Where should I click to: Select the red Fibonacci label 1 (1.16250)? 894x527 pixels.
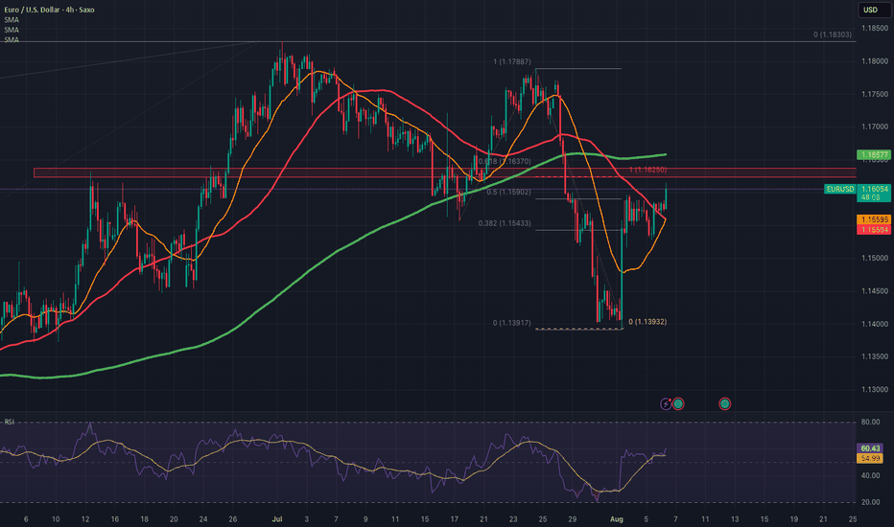(647, 170)
